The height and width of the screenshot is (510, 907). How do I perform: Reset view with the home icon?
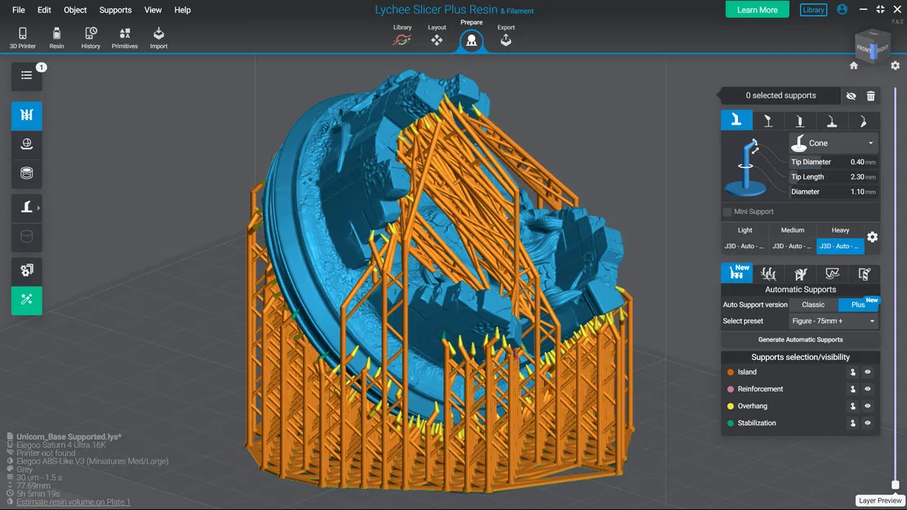(x=854, y=66)
